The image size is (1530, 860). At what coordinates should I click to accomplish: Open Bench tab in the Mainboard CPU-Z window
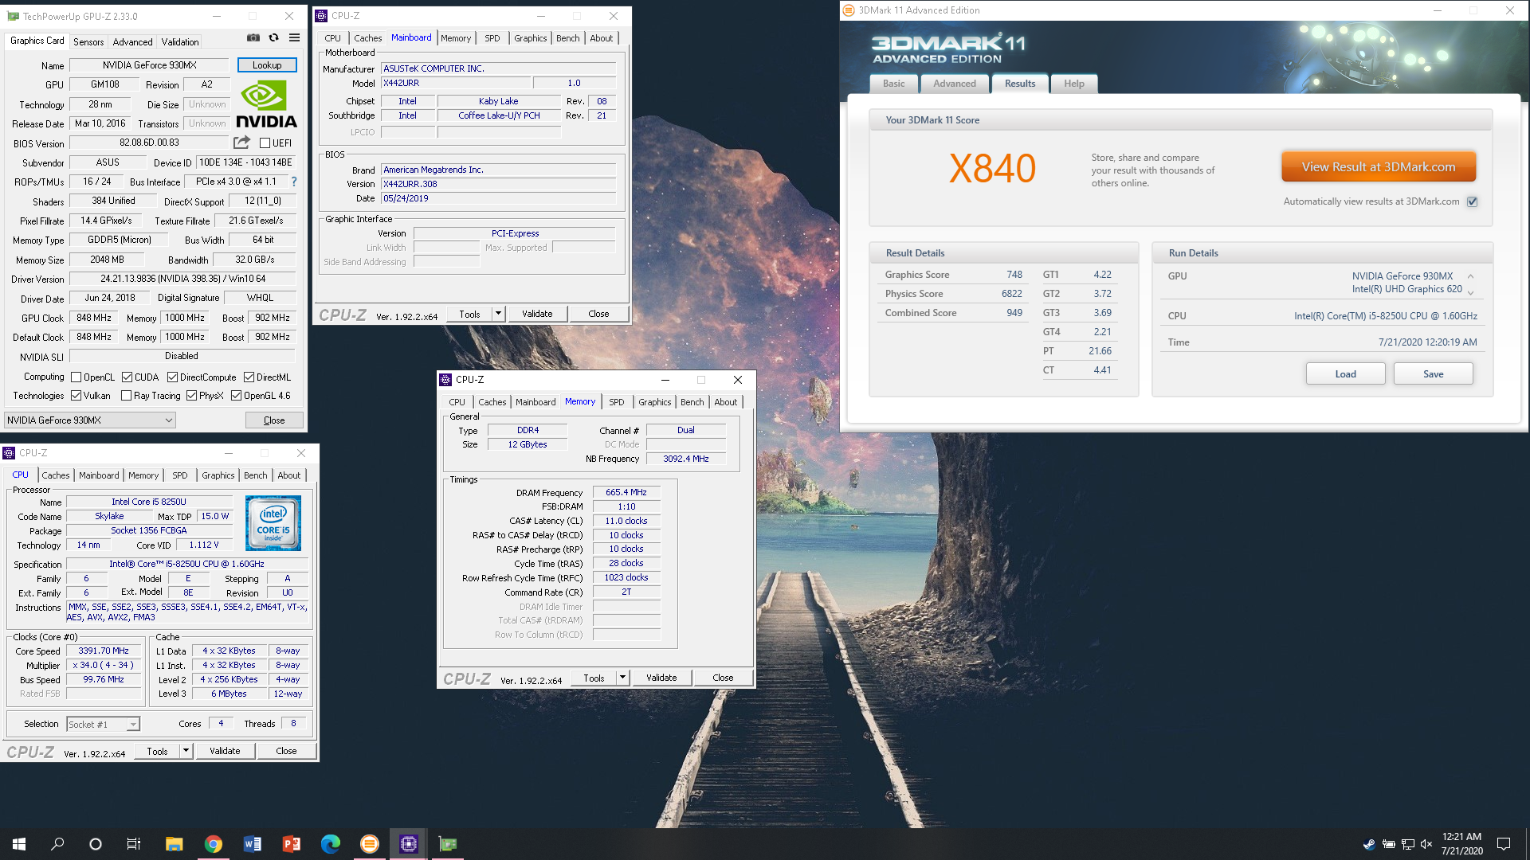click(568, 38)
